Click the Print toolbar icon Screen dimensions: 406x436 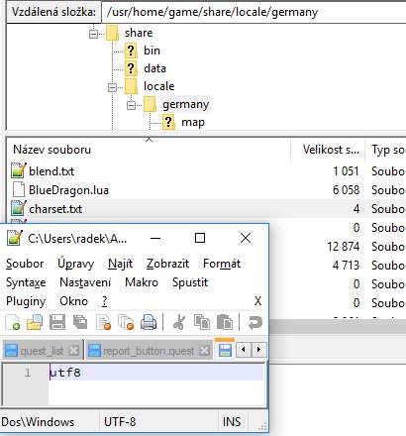[x=149, y=322]
